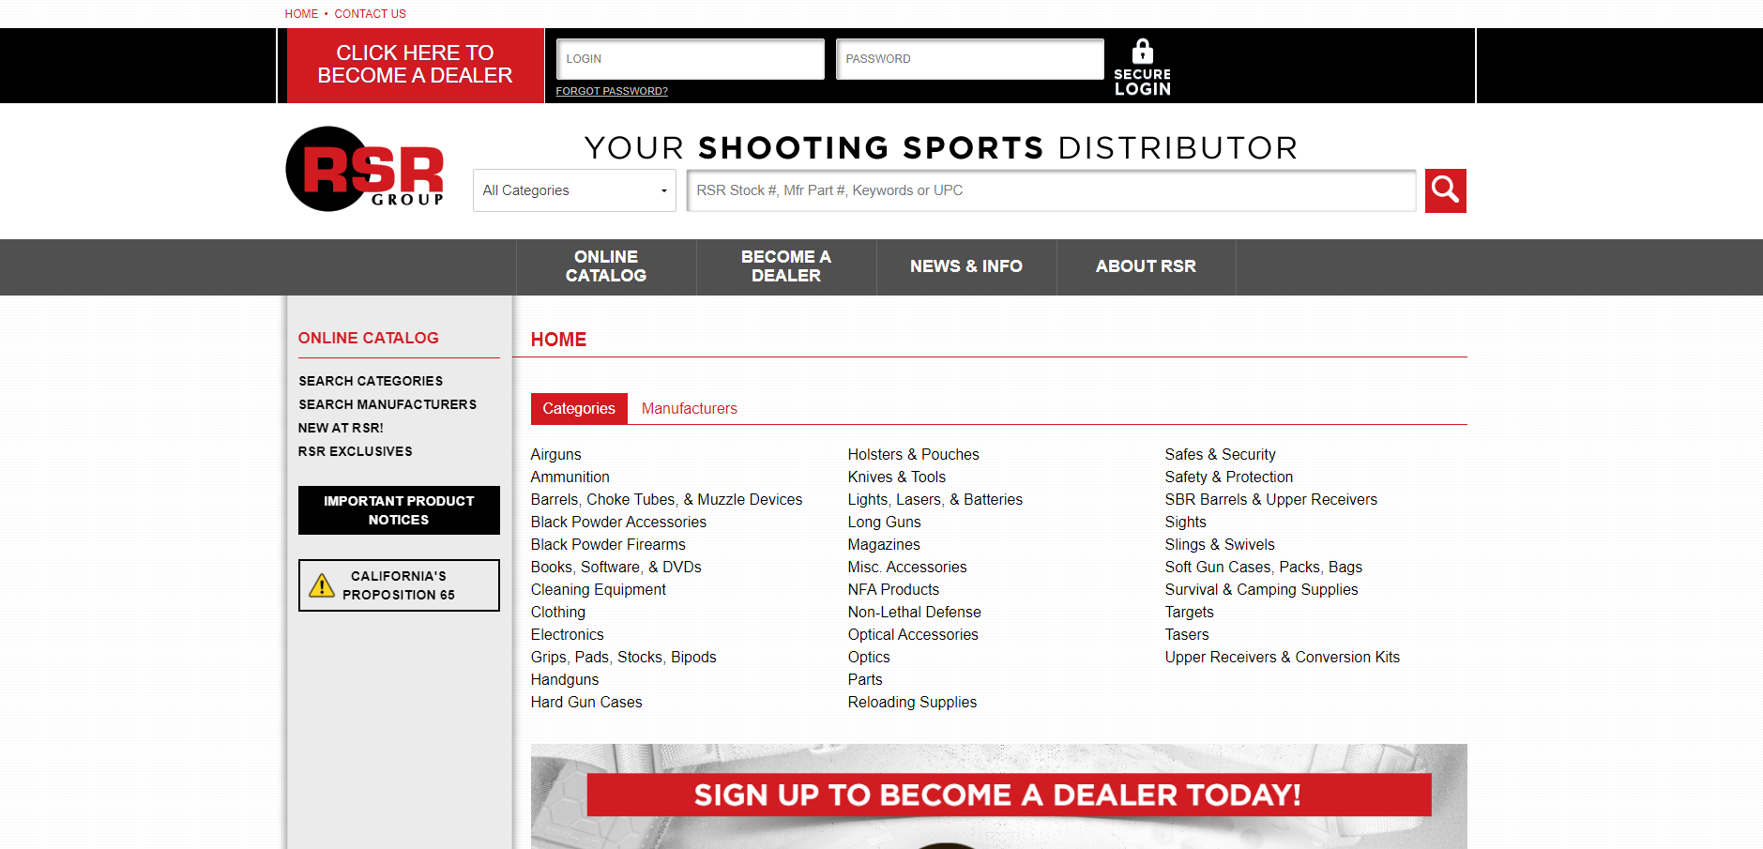This screenshot has width=1763, height=849.
Task: Open Search Manufacturers in sidebar
Action: (388, 404)
